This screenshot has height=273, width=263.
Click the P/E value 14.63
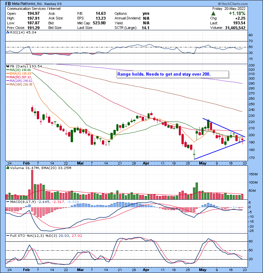point(101,13)
